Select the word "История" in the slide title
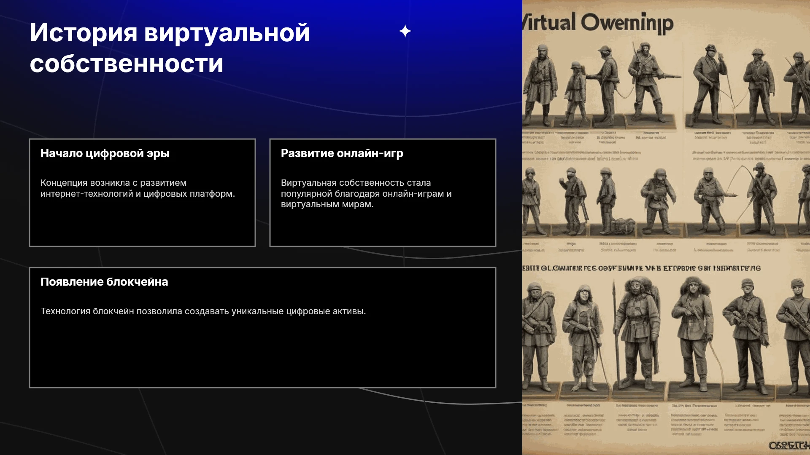The height and width of the screenshot is (455, 810). [x=84, y=33]
